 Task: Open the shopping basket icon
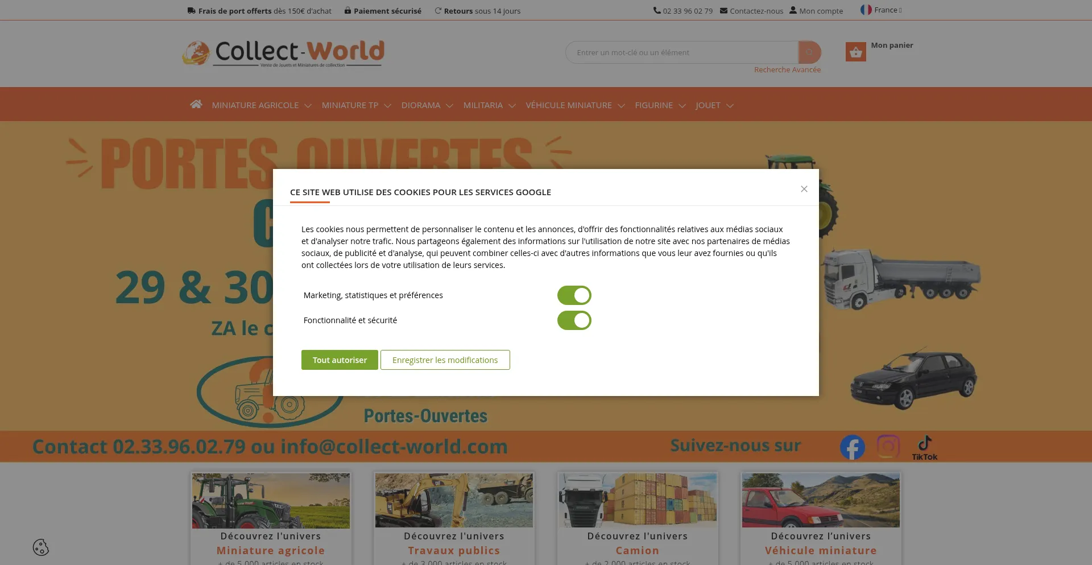coord(855,52)
